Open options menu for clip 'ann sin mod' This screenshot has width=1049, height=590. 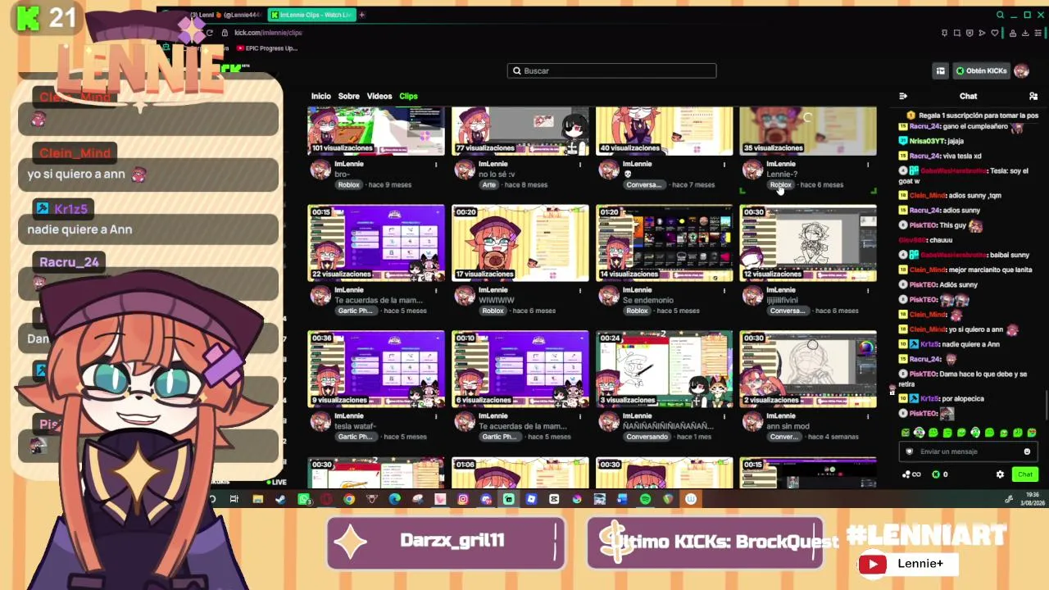tap(868, 417)
